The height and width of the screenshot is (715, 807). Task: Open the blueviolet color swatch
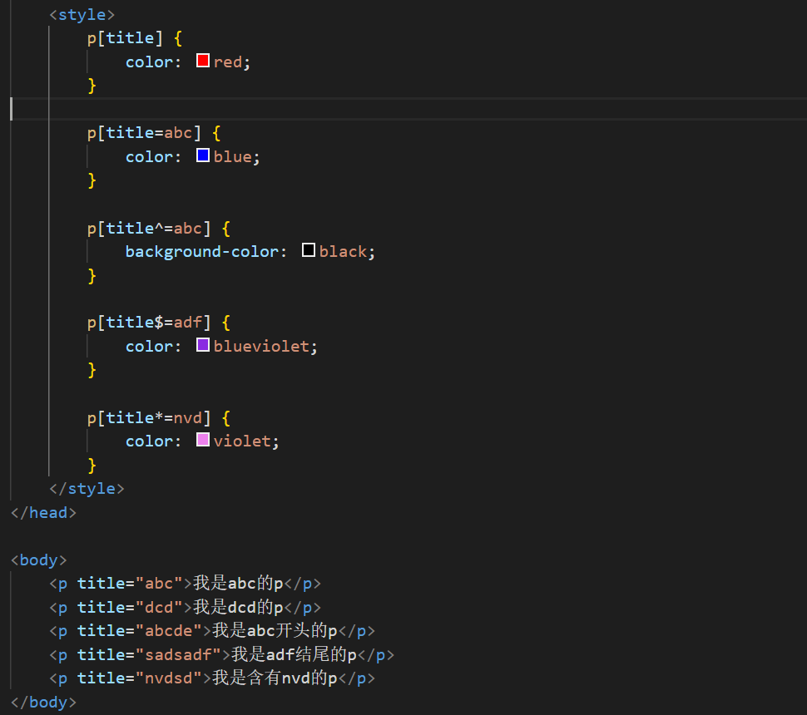pos(203,345)
